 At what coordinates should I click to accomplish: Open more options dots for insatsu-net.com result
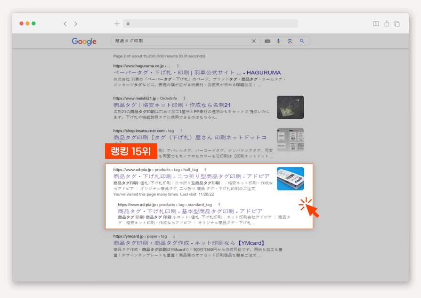tap(181, 131)
